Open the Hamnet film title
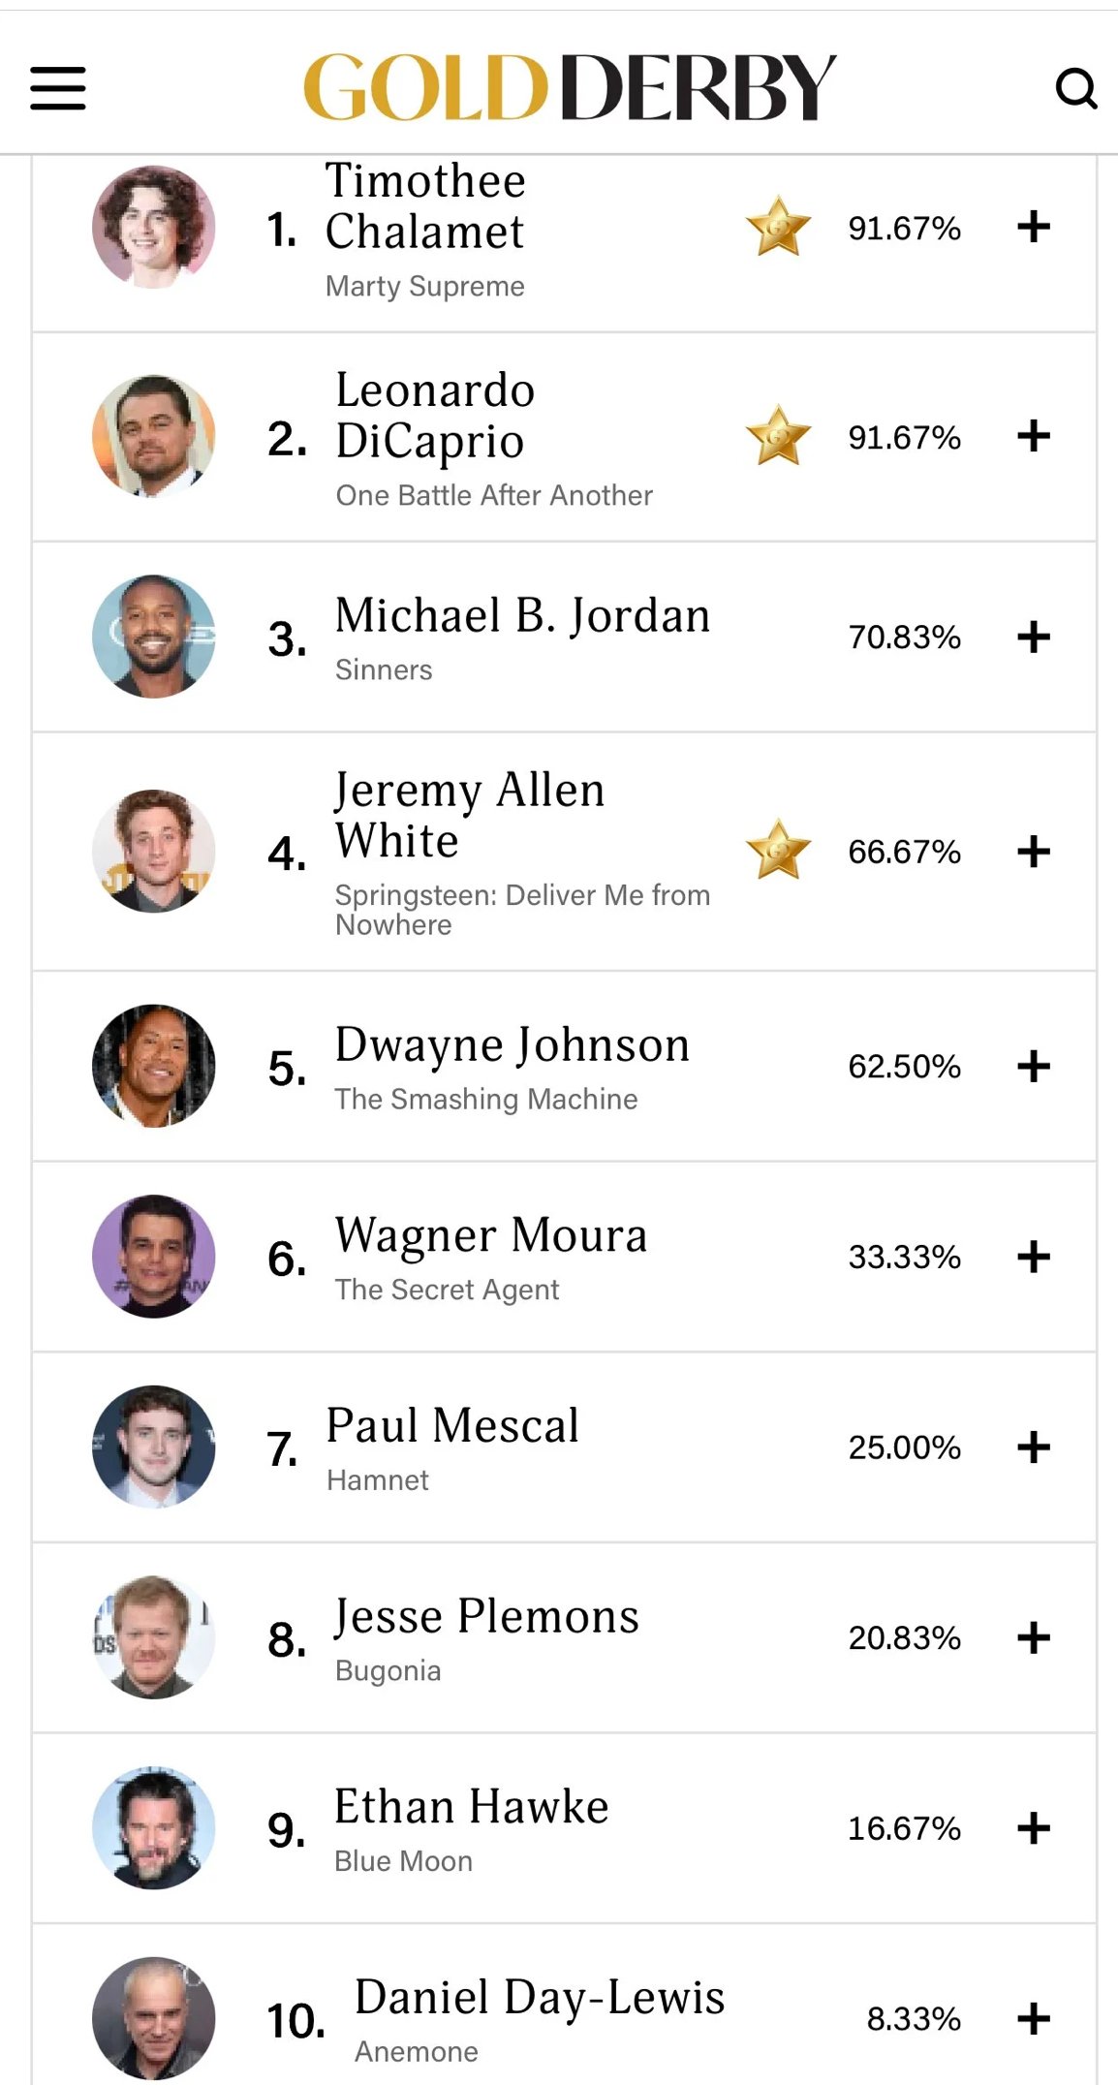 click(x=377, y=1479)
